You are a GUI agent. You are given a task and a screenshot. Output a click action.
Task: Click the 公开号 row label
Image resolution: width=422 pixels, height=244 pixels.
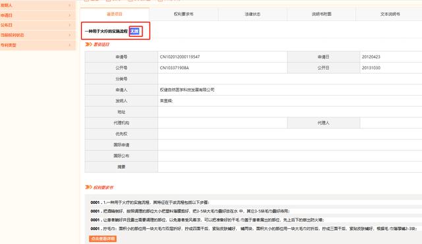[x=121, y=68]
